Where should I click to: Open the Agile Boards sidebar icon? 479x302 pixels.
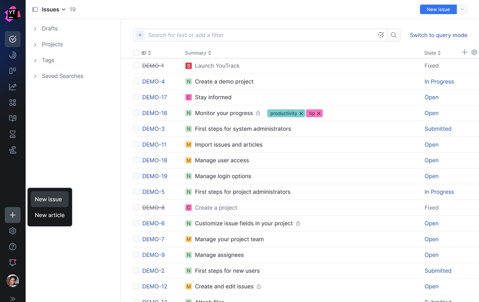(13, 71)
